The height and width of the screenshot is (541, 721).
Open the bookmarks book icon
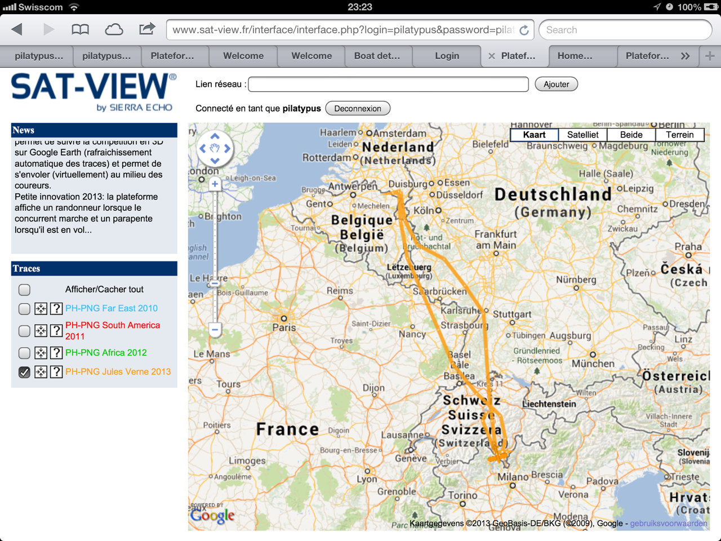[81, 29]
